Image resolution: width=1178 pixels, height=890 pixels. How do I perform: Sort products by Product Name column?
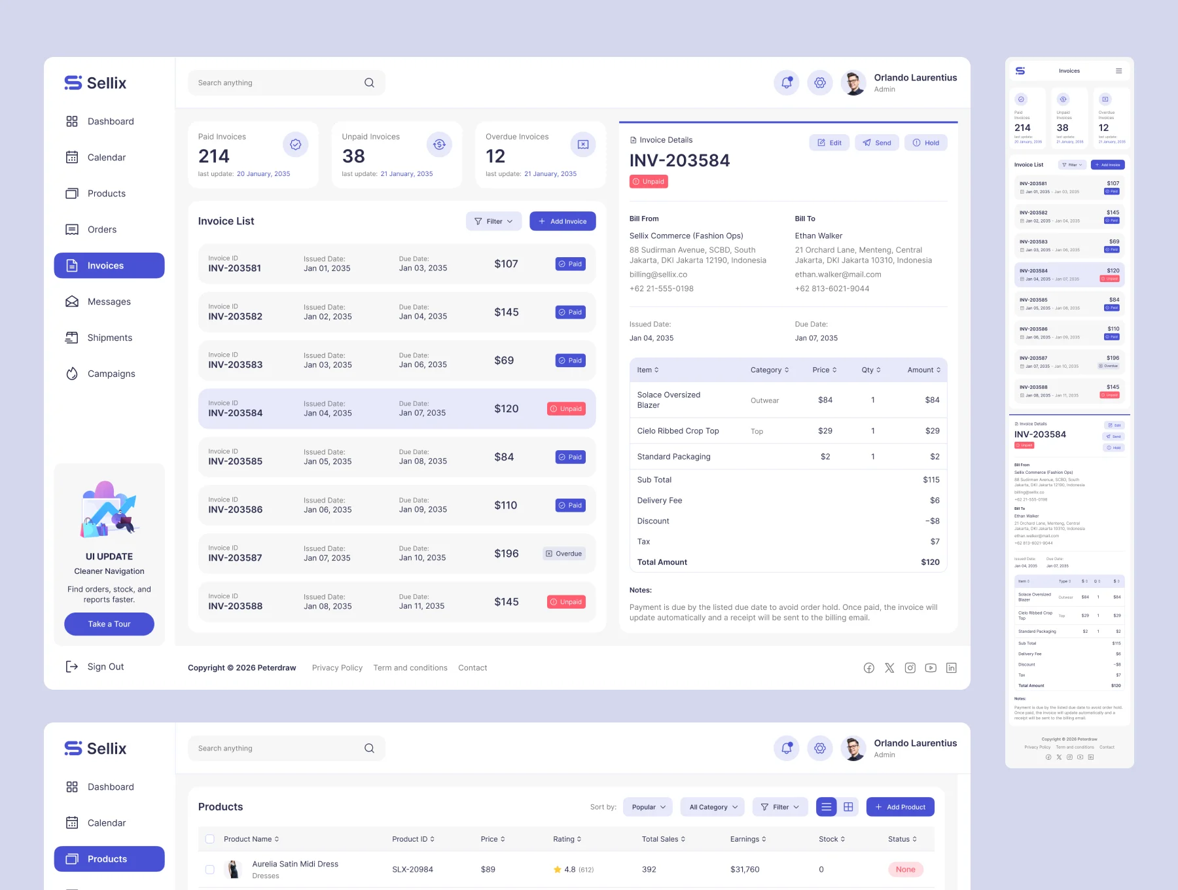coord(251,839)
